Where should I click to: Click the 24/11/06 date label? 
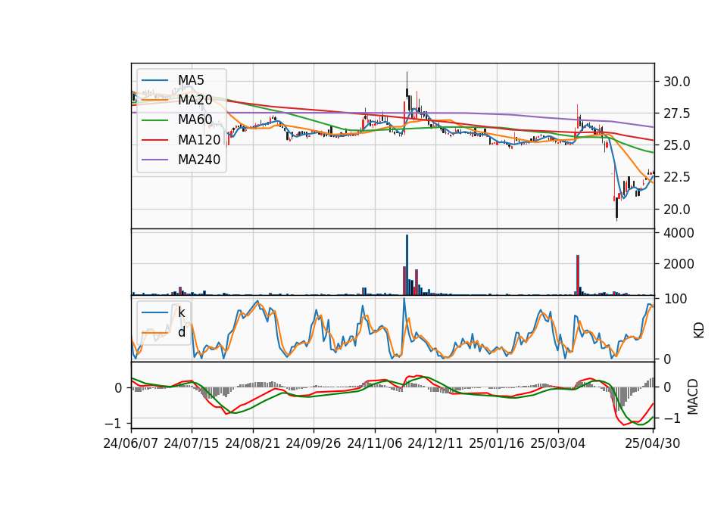click(375, 443)
